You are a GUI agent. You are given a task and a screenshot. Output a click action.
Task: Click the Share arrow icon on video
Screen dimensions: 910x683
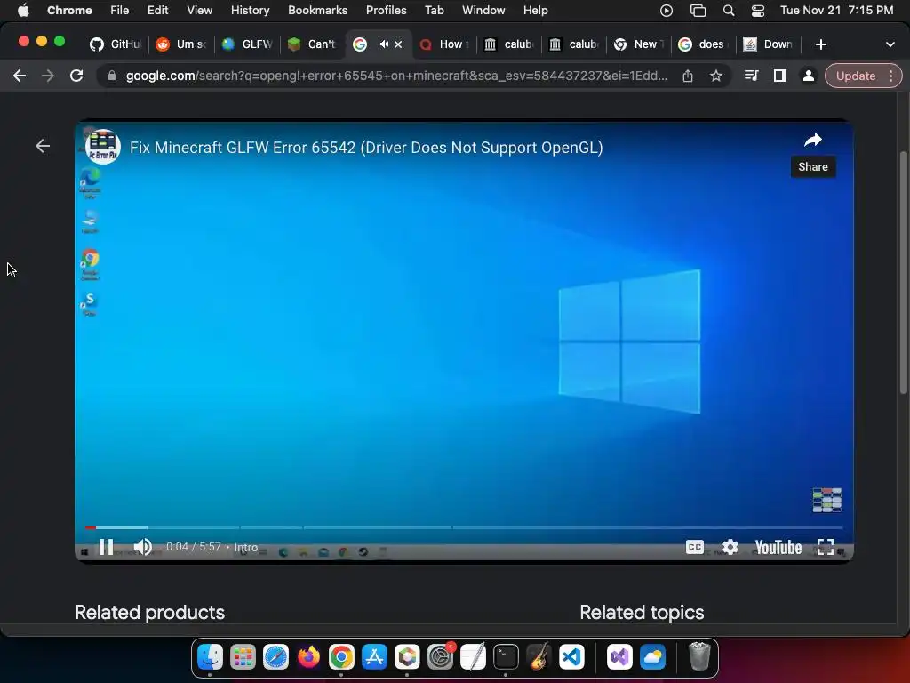[813, 140]
